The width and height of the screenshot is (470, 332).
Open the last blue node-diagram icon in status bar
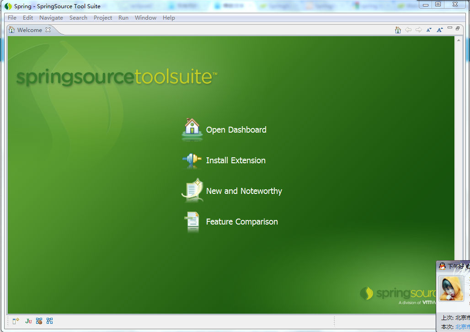(50, 321)
